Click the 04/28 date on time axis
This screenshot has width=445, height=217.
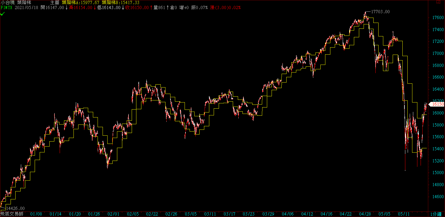[365, 214]
